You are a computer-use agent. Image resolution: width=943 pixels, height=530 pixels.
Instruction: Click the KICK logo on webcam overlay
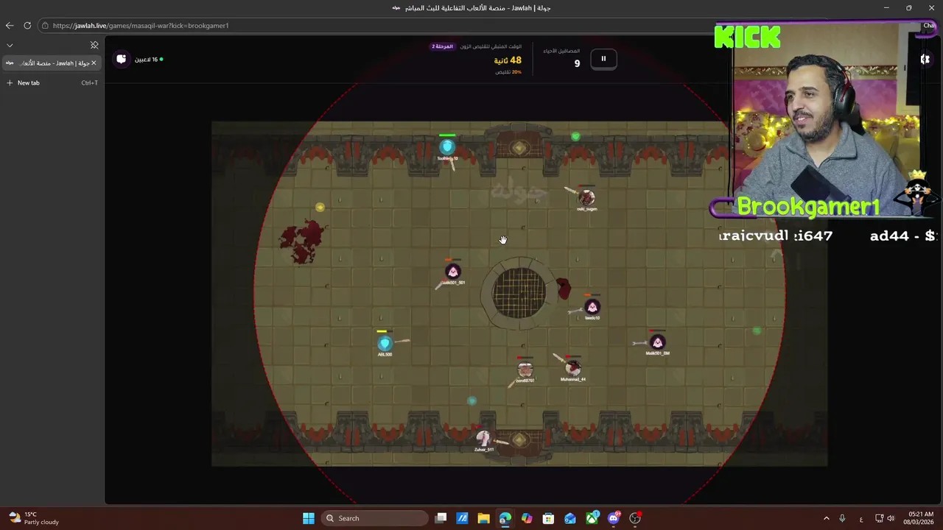pyautogui.click(x=747, y=37)
